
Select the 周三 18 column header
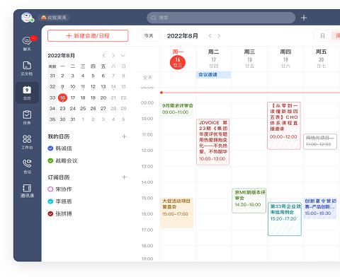coord(249,59)
